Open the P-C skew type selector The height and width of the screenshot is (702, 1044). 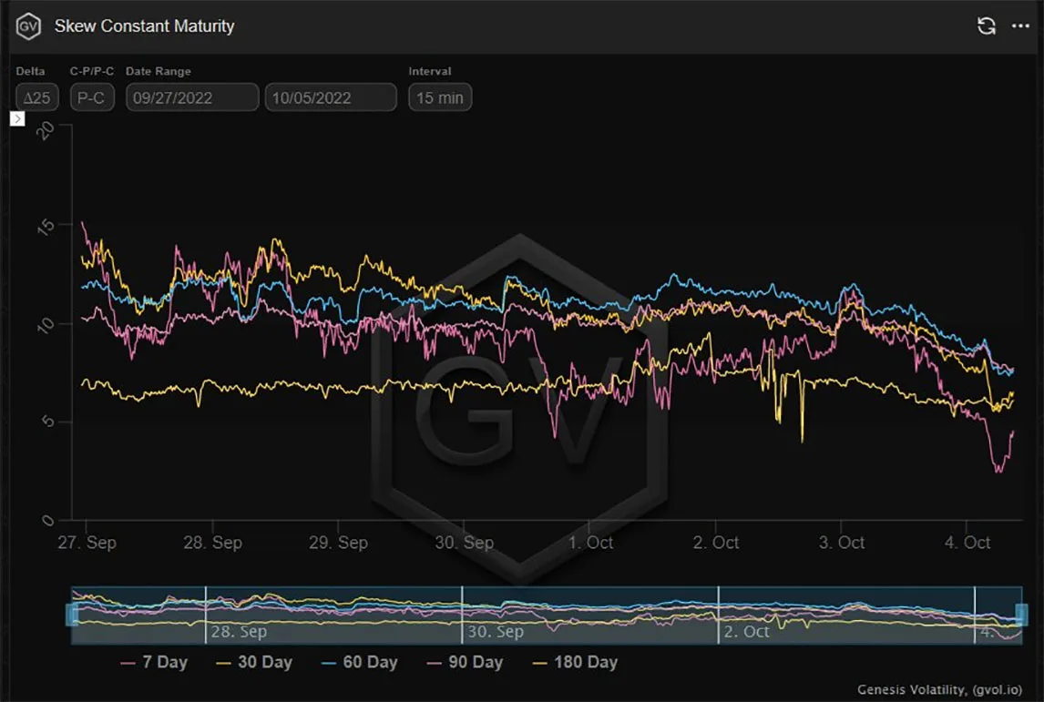click(x=92, y=97)
